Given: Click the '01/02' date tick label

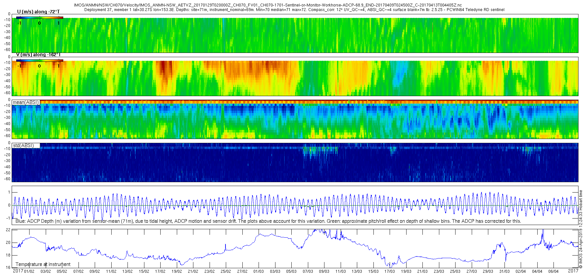Looking at the screenshot, I should pos(29,271).
